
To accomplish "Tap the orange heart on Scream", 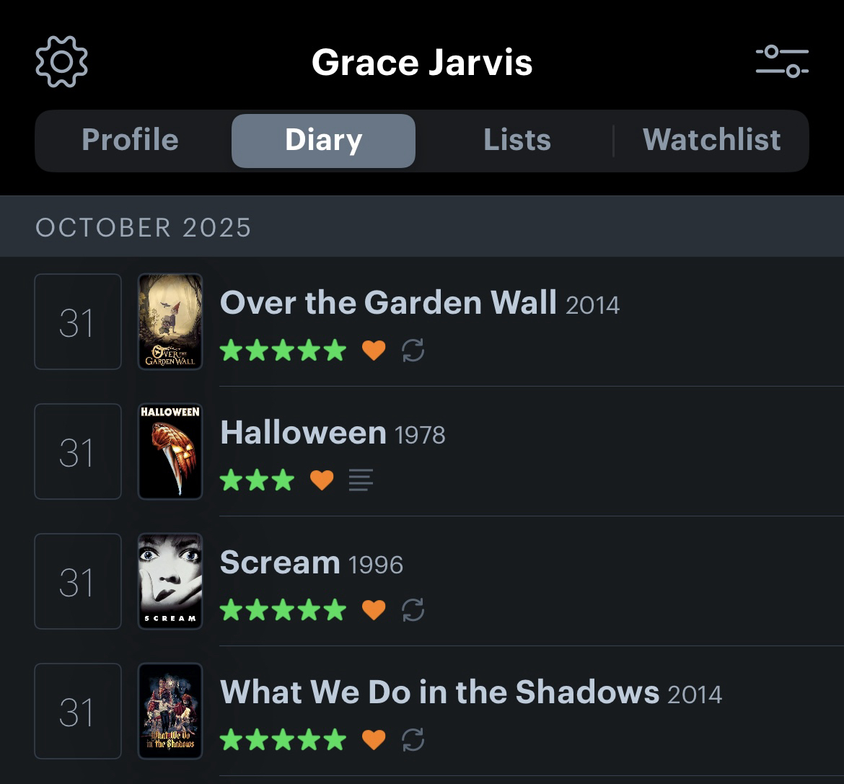I will click(x=374, y=610).
